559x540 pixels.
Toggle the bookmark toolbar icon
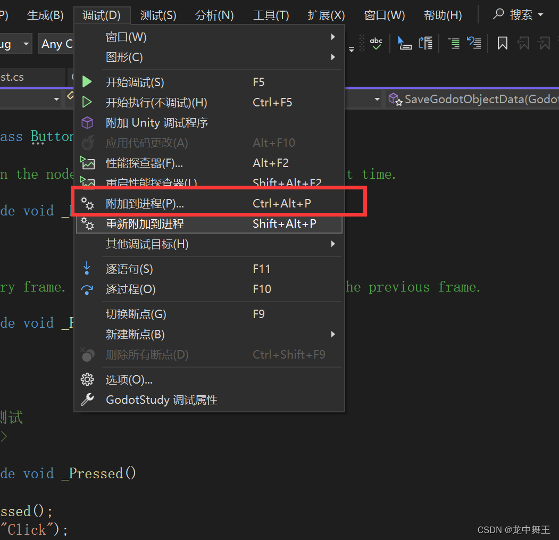point(503,44)
